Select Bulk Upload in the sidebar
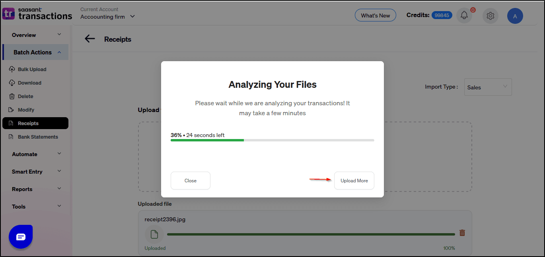This screenshot has width=545, height=257. 32,70
